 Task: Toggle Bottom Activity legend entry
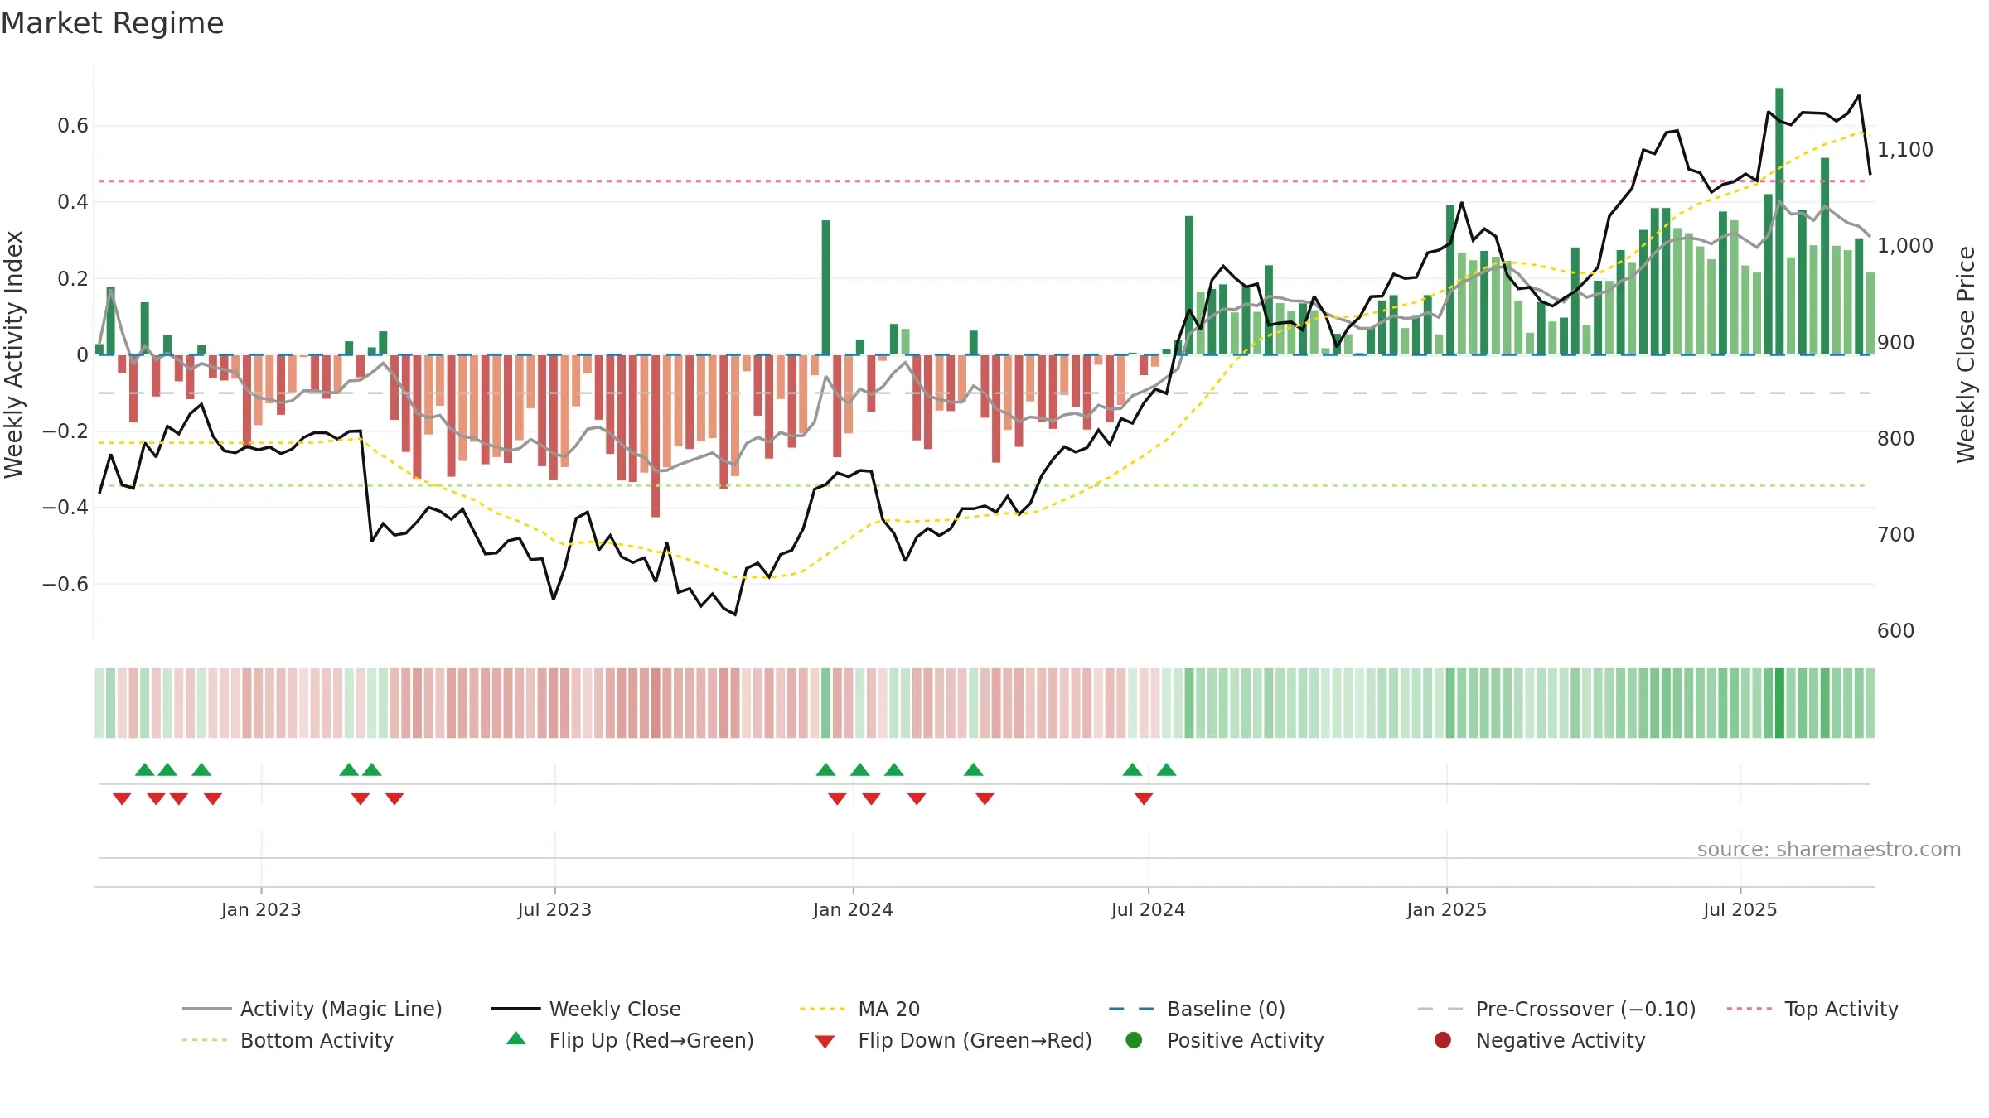pos(288,1040)
